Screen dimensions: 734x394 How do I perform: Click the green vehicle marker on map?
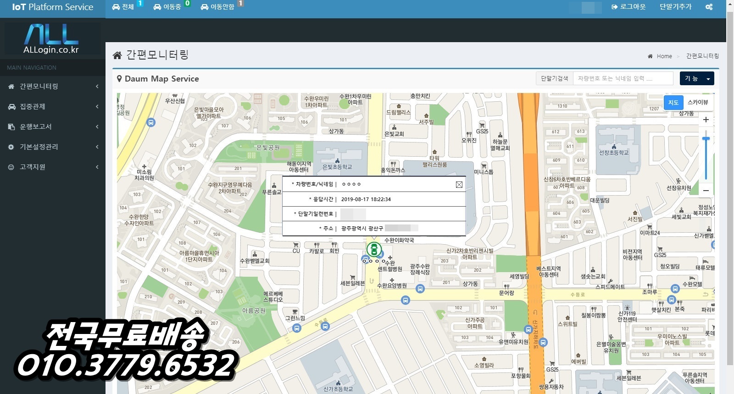(x=374, y=250)
